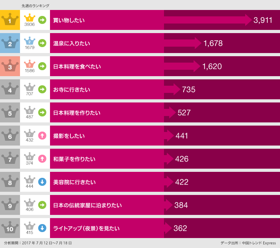The image size is (280, 248).
Task: Click the 分析期間 date range text
Action: click(x=38, y=243)
